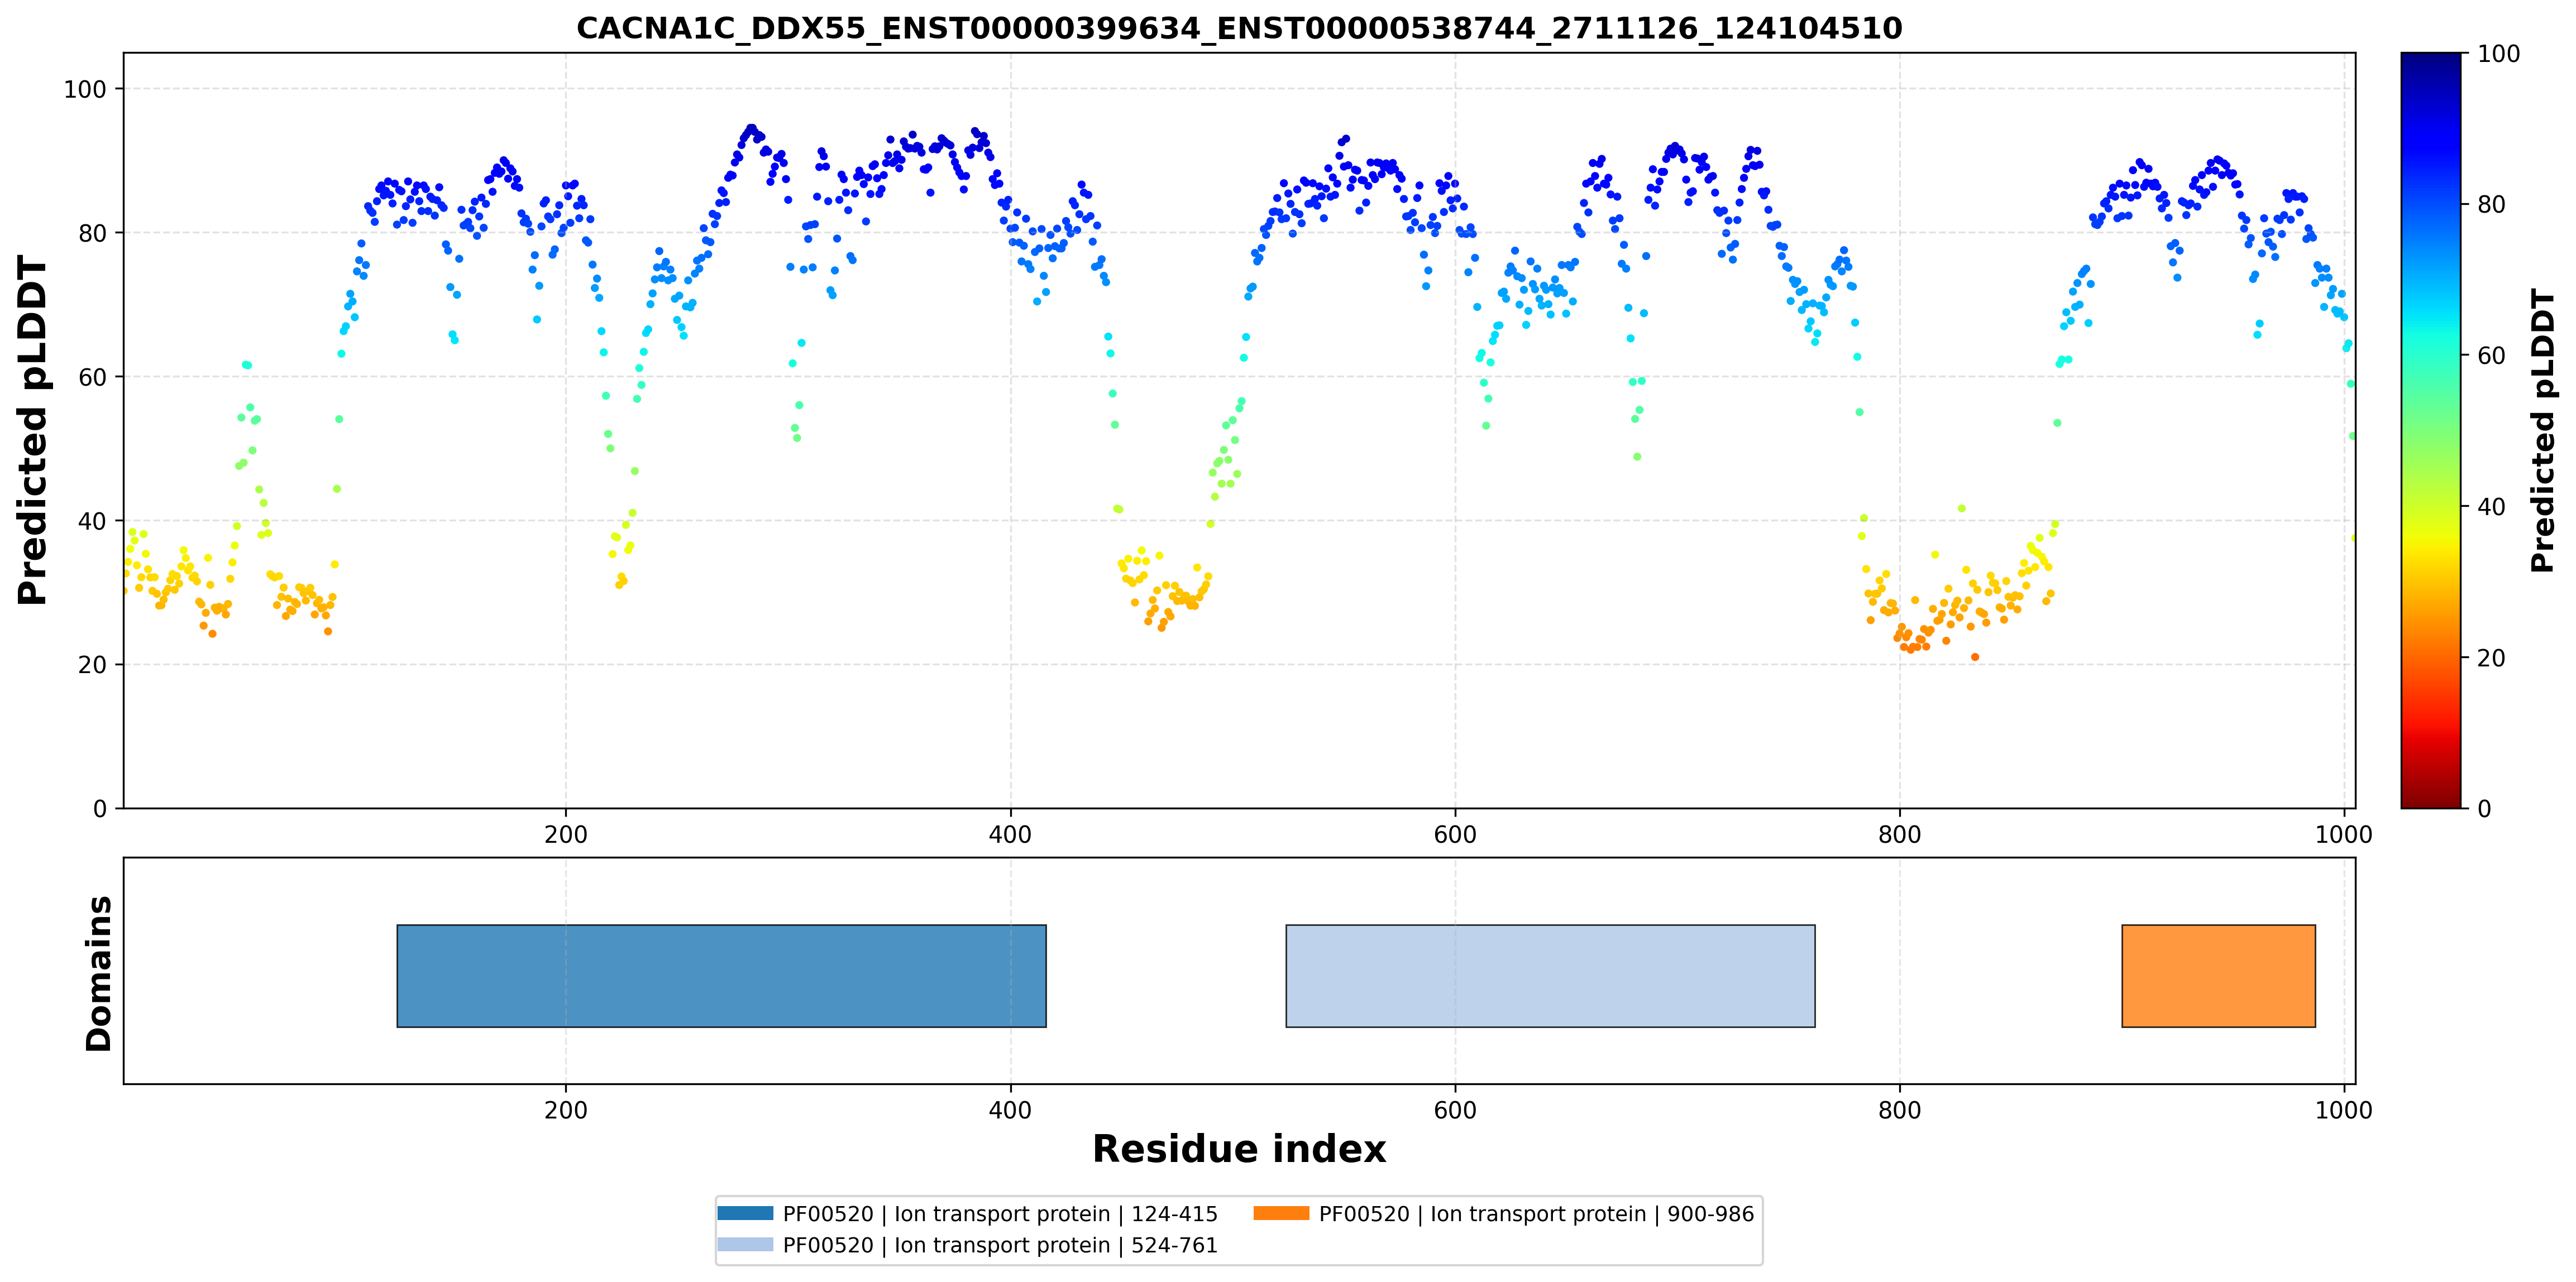Click the 'Residue index' axis label
Screen dimensions: 2576x1282
[x=1239, y=1149]
